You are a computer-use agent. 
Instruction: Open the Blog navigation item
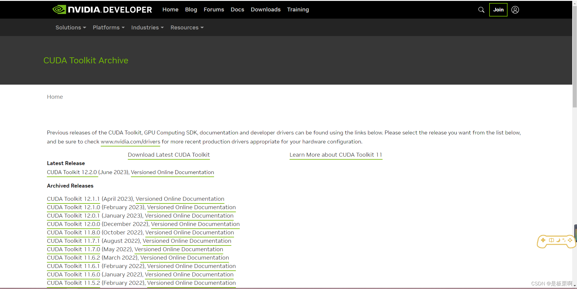click(x=191, y=10)
